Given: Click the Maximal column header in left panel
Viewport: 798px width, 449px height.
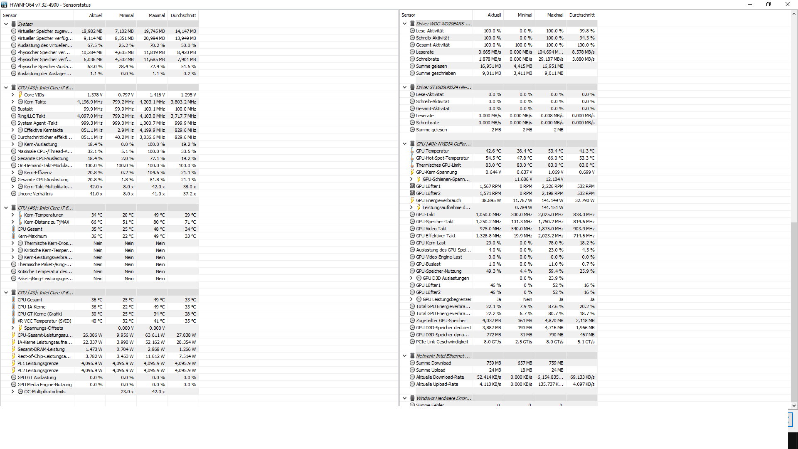Looking at the screenshot, I should point(157,15).
